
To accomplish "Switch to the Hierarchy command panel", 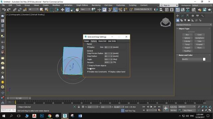I will click(187, 16).
